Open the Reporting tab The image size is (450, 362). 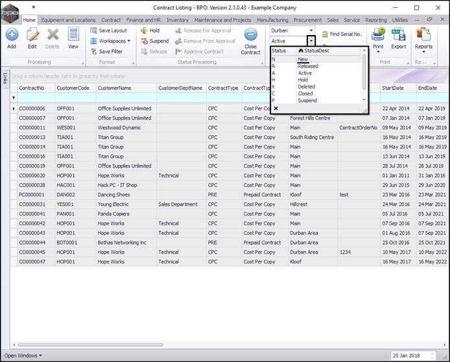(x=376, y=20)
